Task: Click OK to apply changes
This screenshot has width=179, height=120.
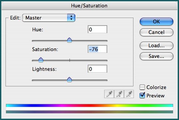Action: pos(156,22)
